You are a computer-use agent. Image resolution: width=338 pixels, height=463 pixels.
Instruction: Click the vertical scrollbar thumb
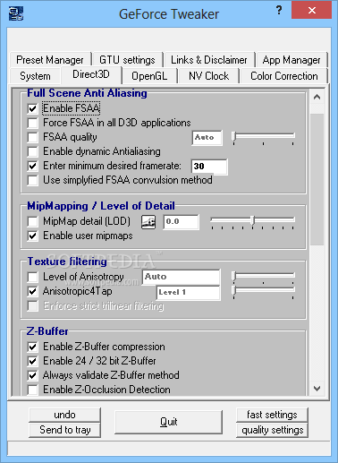pyautogui.click(x=317, y=179)
